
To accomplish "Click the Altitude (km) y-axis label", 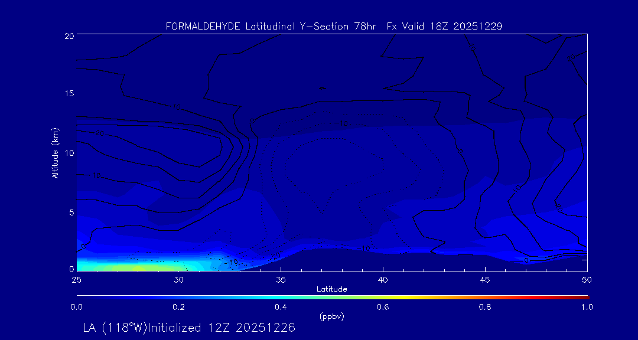I will click(55, 153).
